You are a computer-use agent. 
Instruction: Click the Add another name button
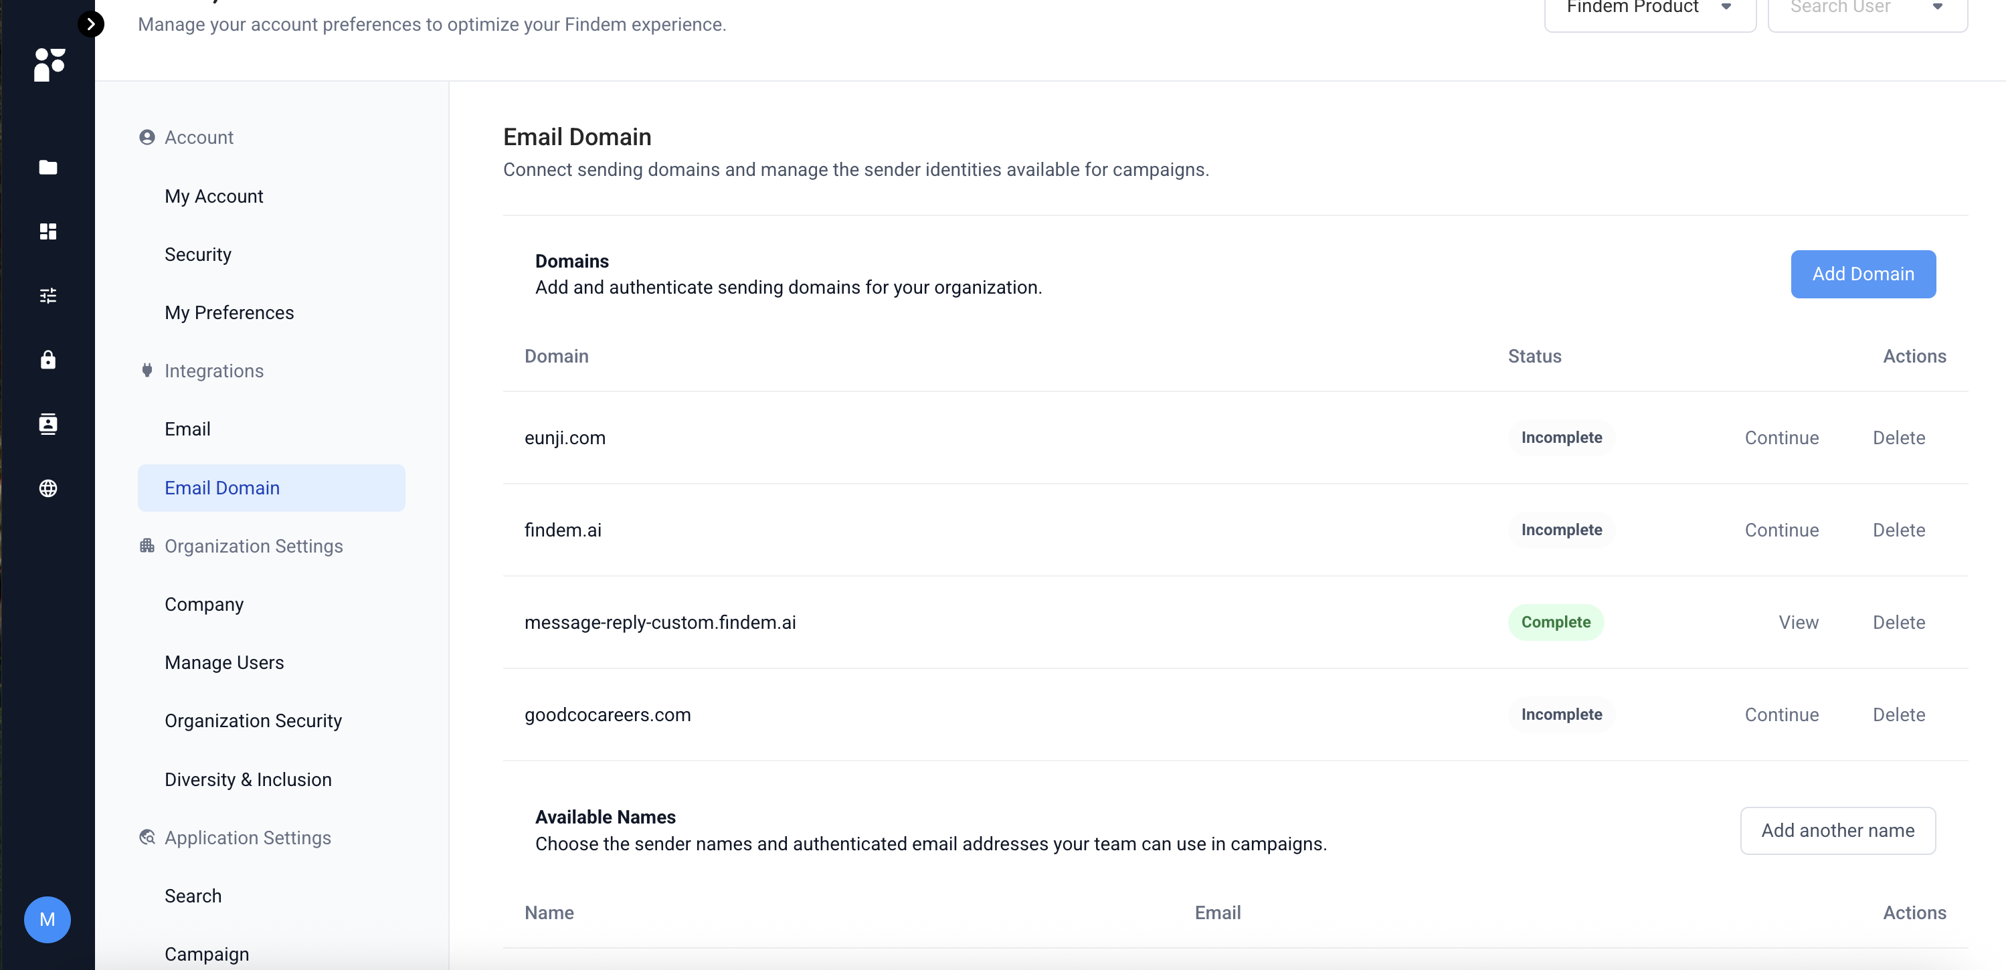(x=1838, y=831)
